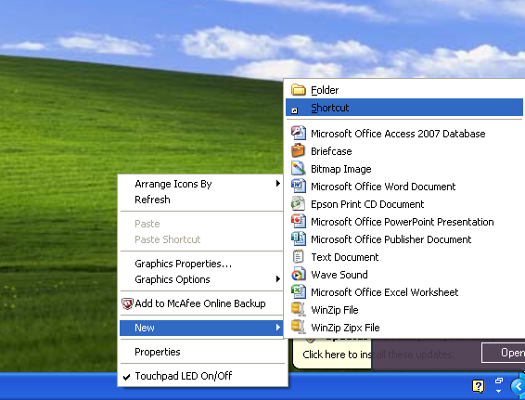The width and height of the screenshot is (525, 400).
Task: Create new Microsoft Office Publisher Document
Action: coord(404,239)
